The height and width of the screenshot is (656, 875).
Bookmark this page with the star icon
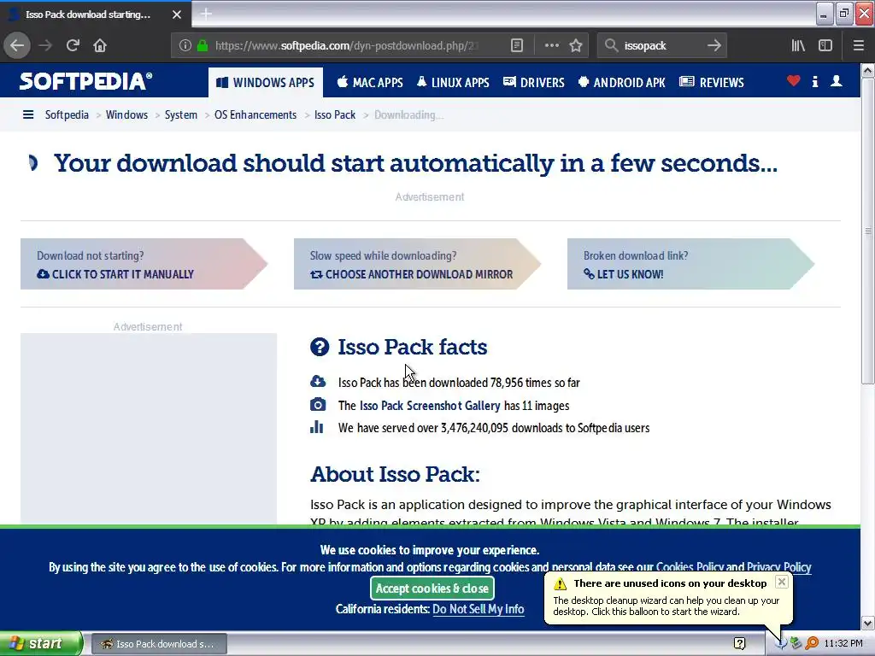576,46
